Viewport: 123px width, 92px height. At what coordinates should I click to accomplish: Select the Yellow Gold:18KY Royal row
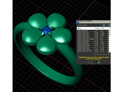(93, 39)
